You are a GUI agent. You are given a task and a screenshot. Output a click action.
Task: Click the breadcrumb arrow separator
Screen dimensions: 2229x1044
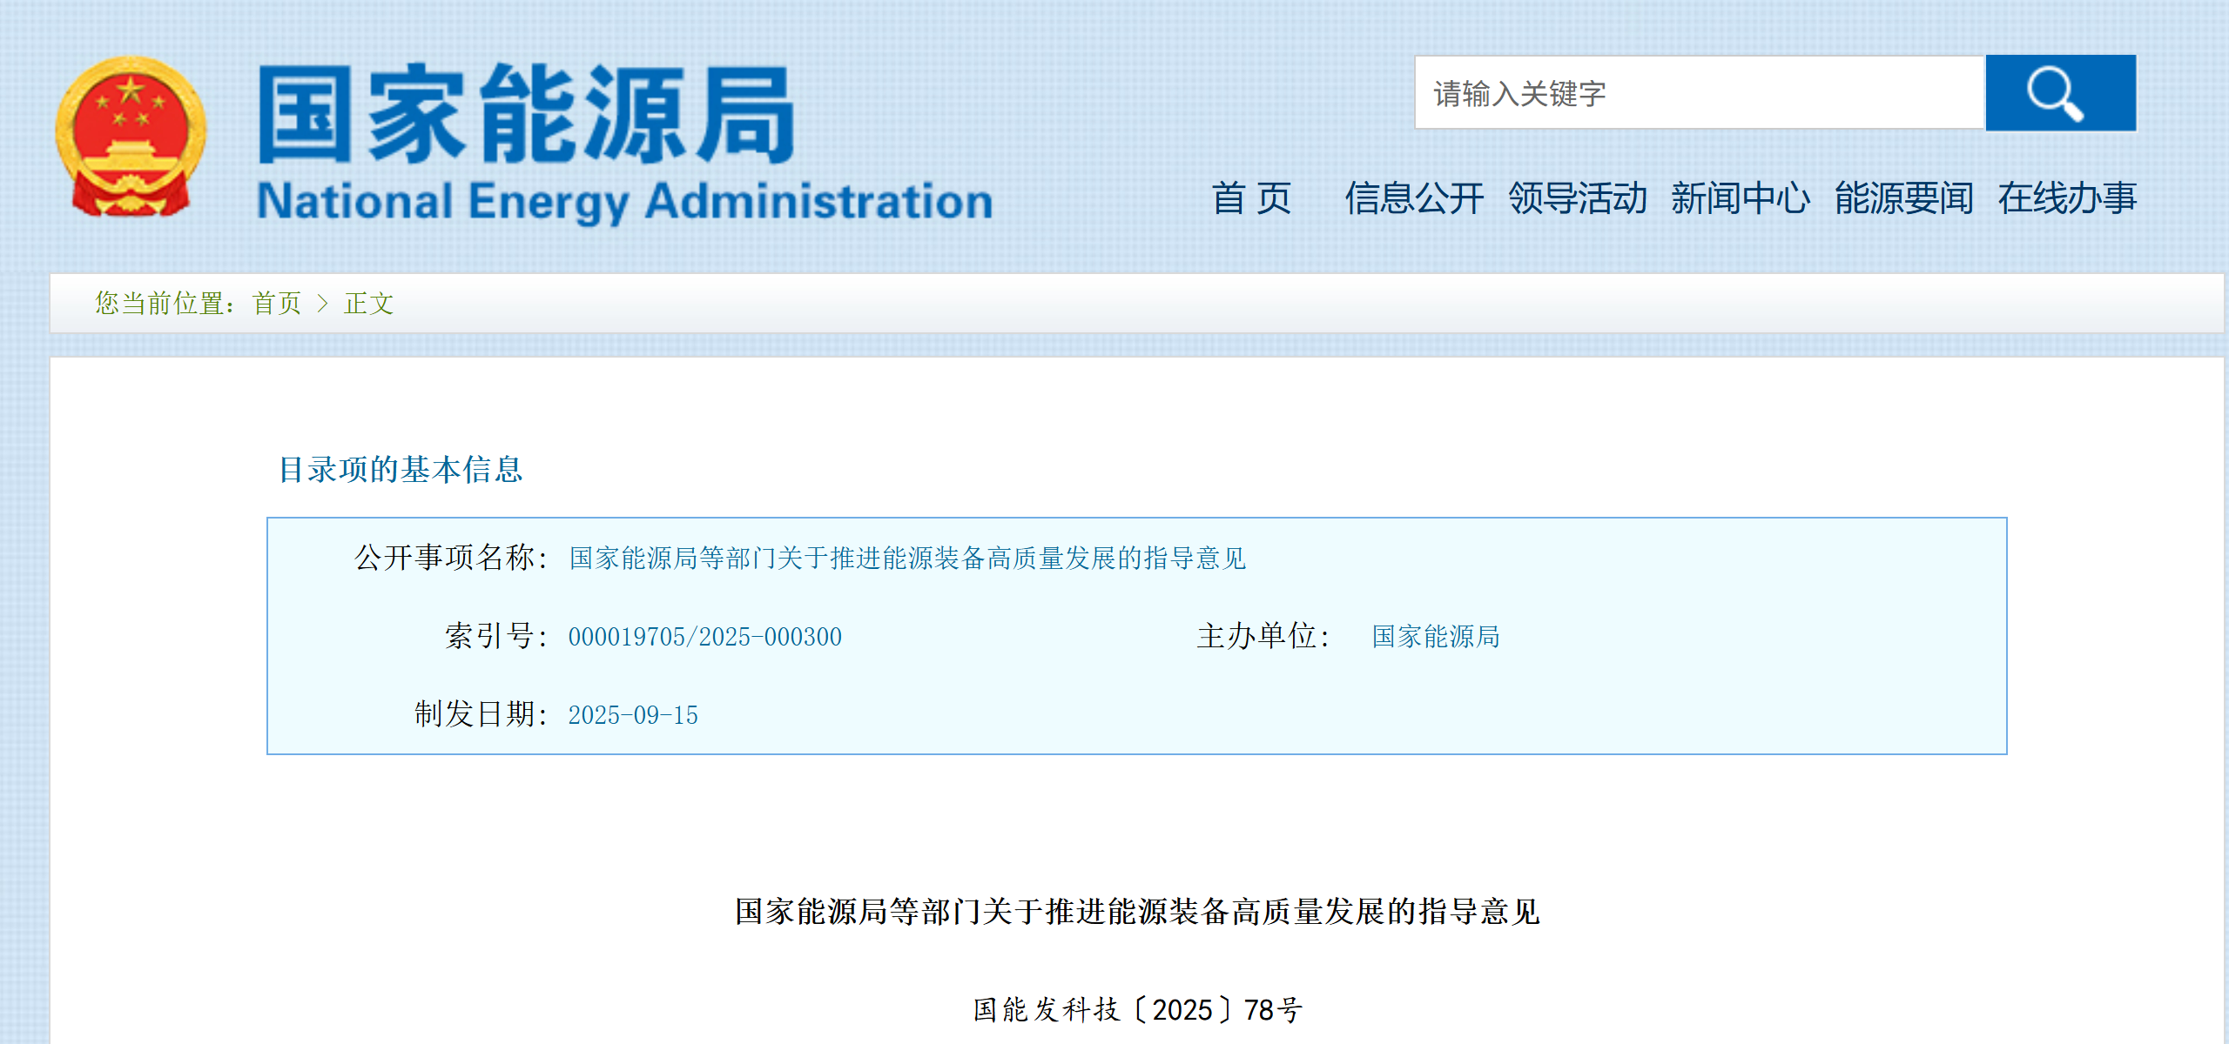coord(322,304)
